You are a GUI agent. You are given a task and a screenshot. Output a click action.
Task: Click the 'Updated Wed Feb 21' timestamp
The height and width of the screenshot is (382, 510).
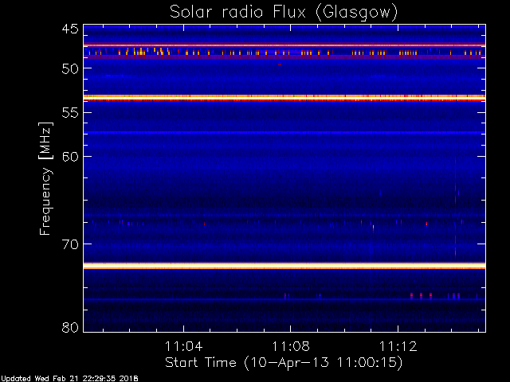click(69, 379)
